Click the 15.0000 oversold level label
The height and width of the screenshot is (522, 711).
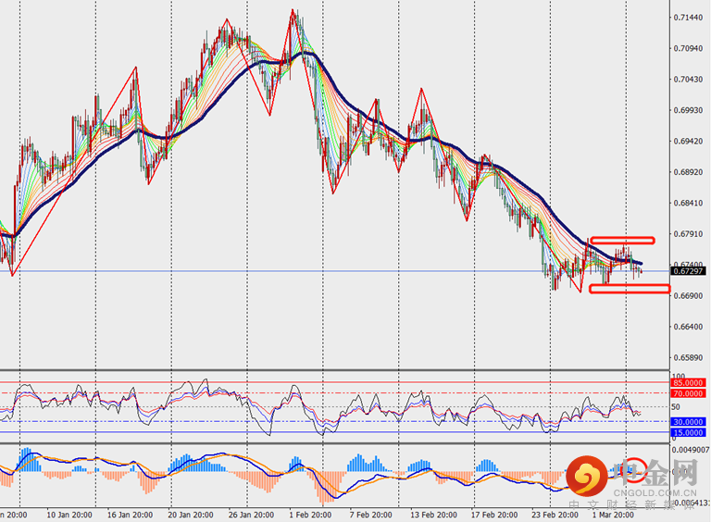point(690,432)
